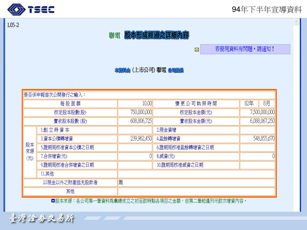Image resolution: width=307 pixels, height=230 pixels.
Task: Click the '核定股本股數(股)' label
Action: click(70, 113)
